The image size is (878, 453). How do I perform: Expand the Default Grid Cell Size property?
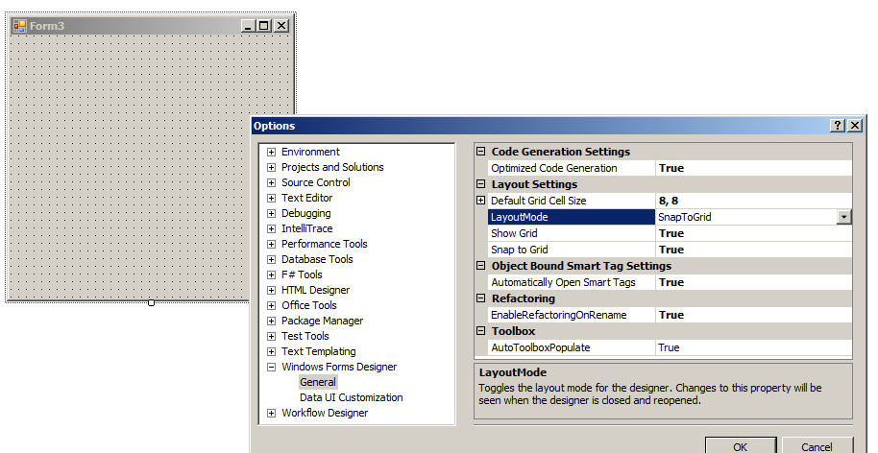(x=480, y=201)
